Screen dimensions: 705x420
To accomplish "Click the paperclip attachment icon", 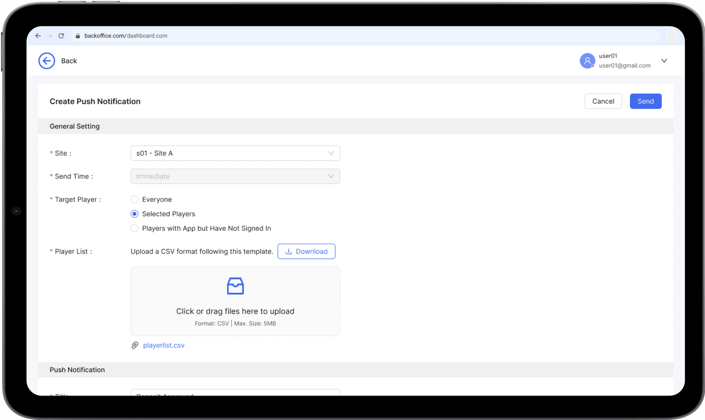I will tap(135, 345).
